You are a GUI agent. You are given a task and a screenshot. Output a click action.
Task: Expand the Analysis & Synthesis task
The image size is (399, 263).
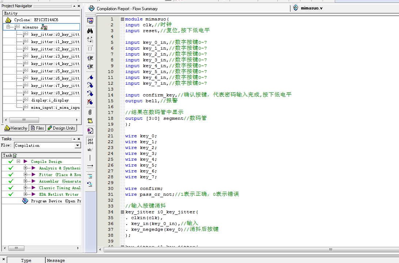(26, 168)
